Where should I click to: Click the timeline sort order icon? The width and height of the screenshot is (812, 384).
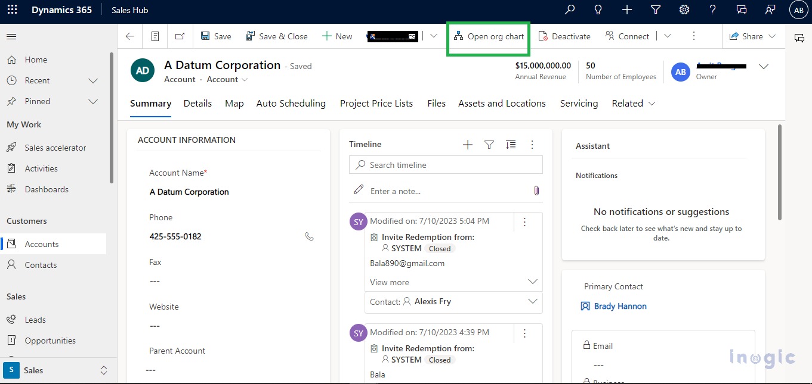coord(511,144)
